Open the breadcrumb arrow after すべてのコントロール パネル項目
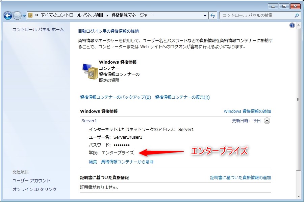The height and width of the screenshot is (202, 304). coord(107,15)
